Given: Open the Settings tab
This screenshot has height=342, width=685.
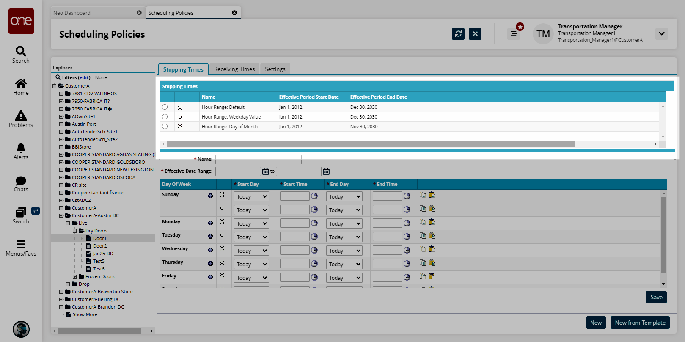Looking at the screenshot, I should 275,69.
